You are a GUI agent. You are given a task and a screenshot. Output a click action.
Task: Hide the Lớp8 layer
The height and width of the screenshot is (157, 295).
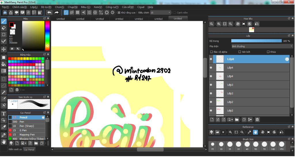(x=211, y=59)
